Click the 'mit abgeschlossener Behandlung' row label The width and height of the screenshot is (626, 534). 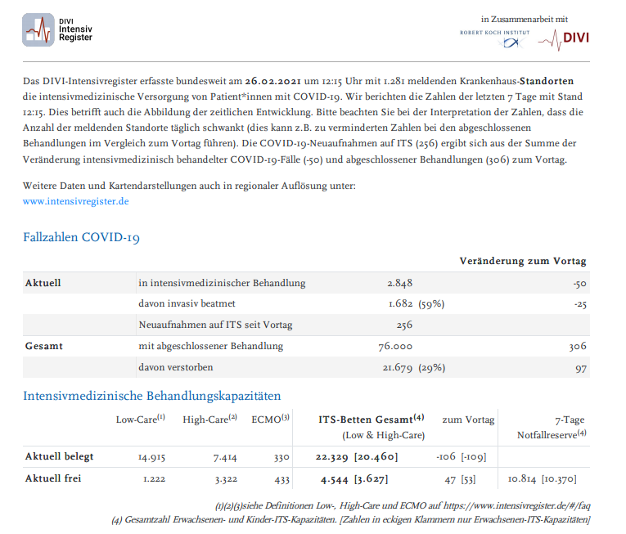[212, 346]
